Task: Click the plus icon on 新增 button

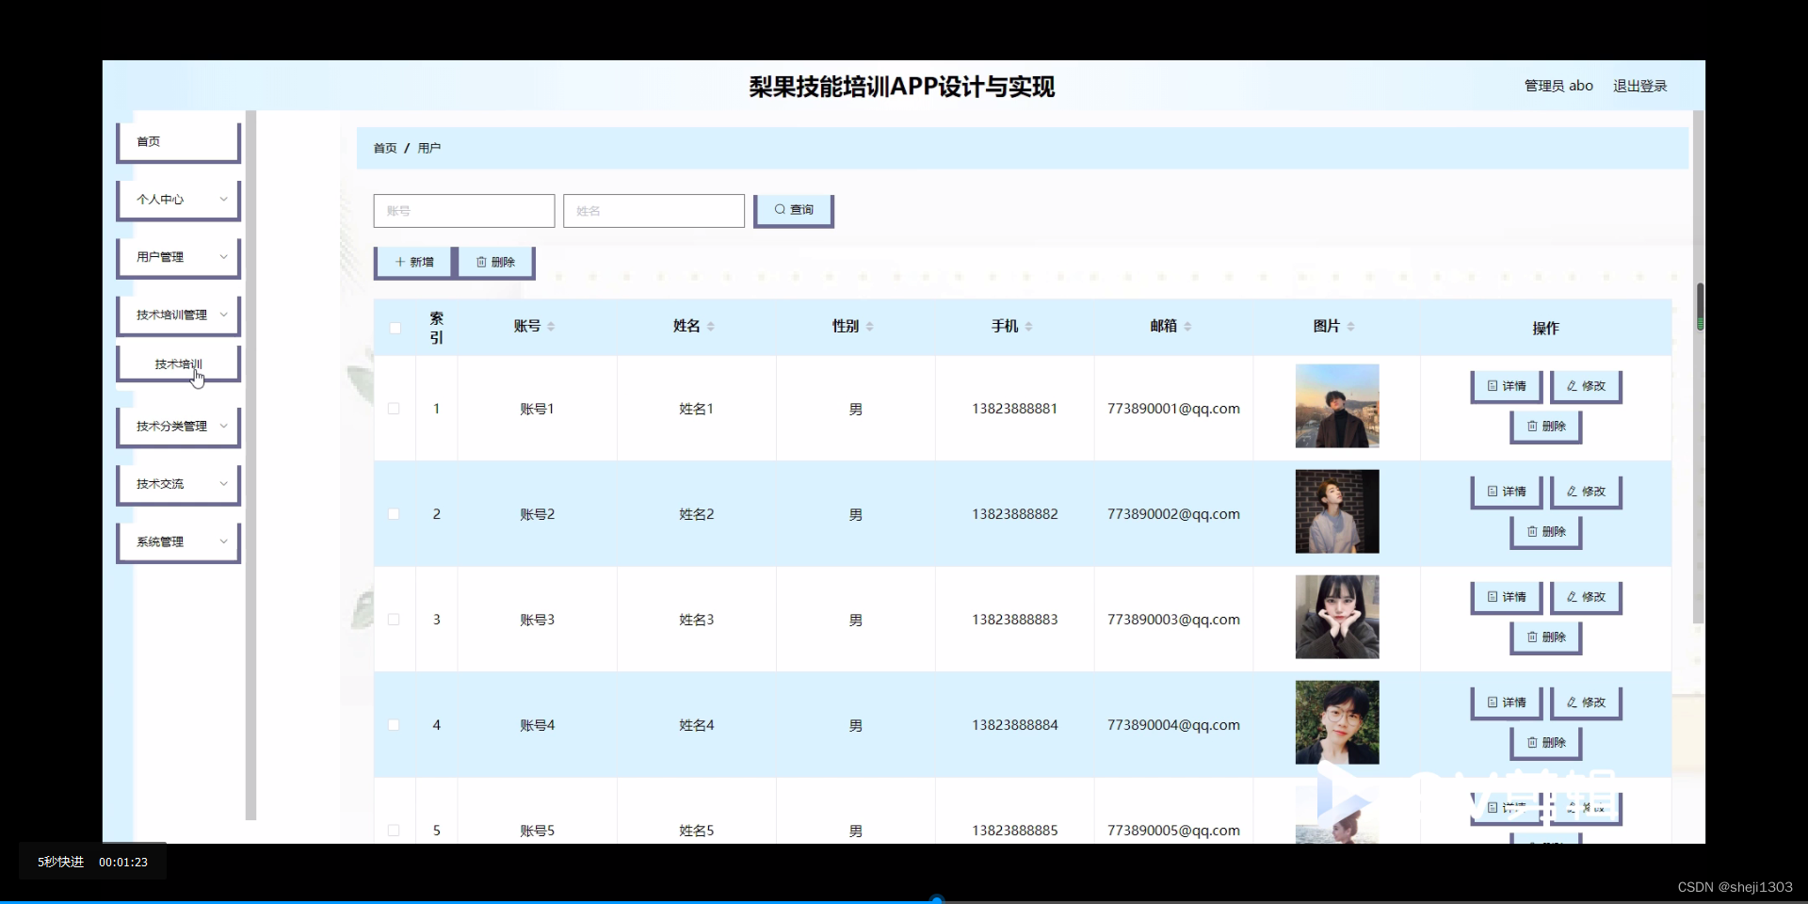Action: coord(401,261)
